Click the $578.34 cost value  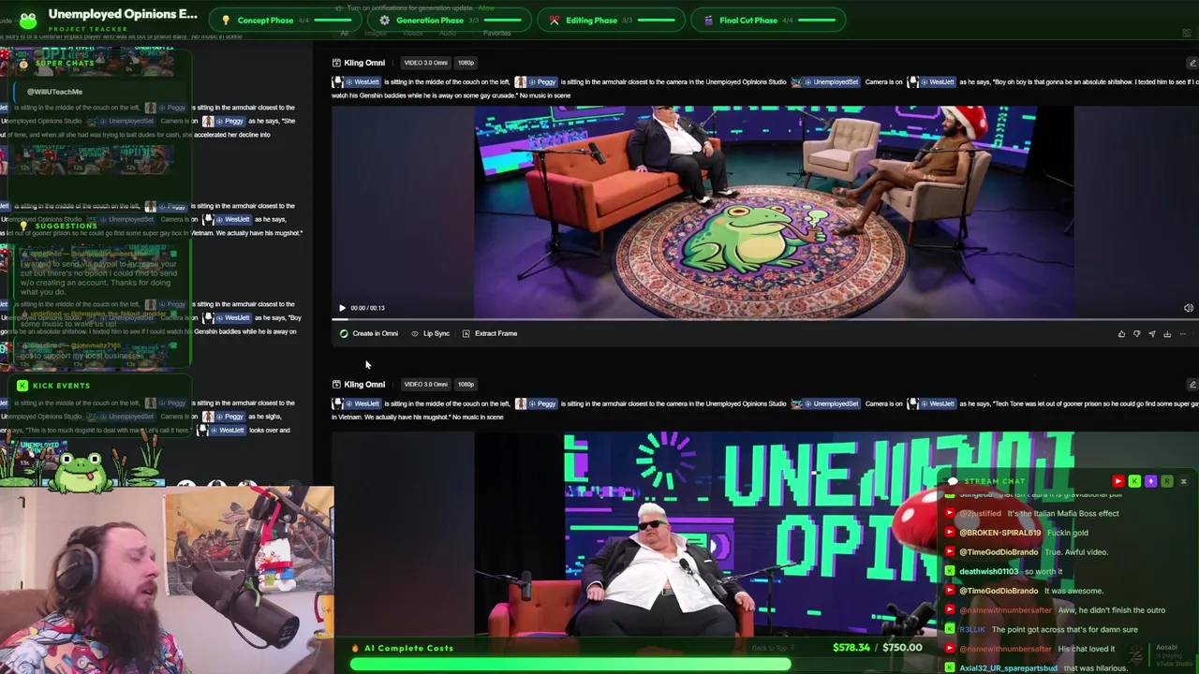coord(851,647)
